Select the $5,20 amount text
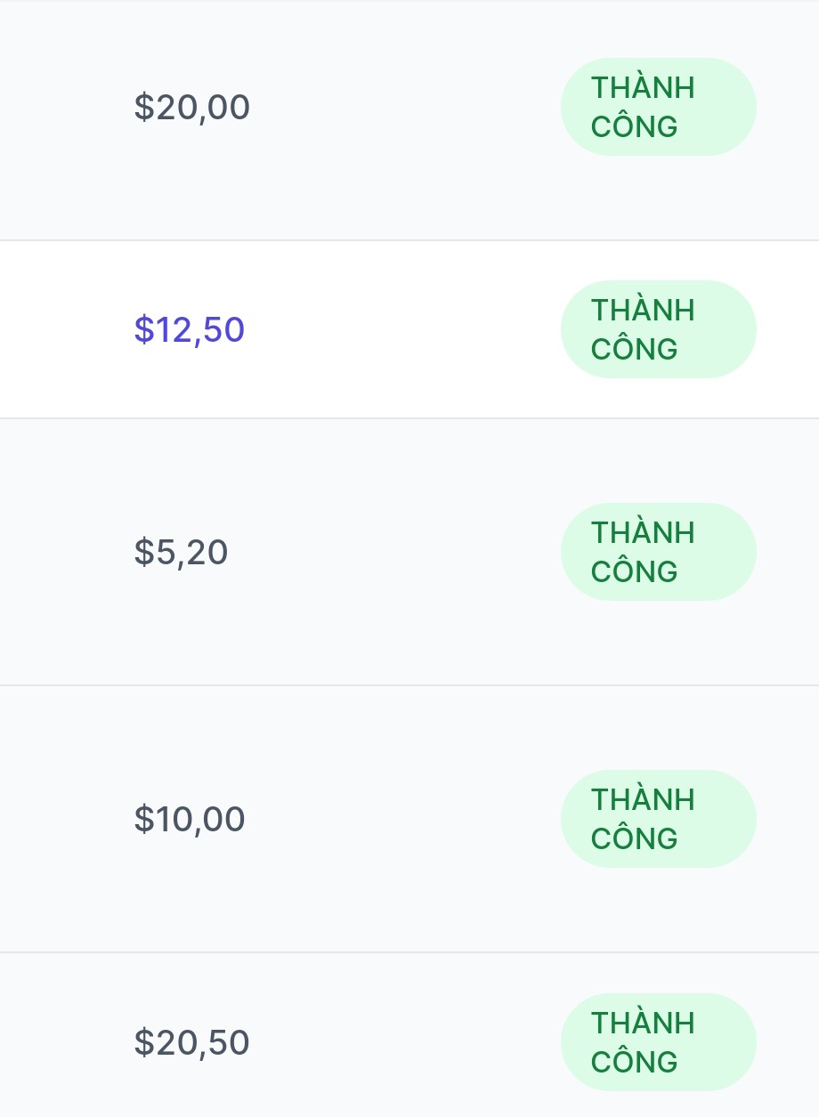The image size is (819, 1117). point(181,553)
